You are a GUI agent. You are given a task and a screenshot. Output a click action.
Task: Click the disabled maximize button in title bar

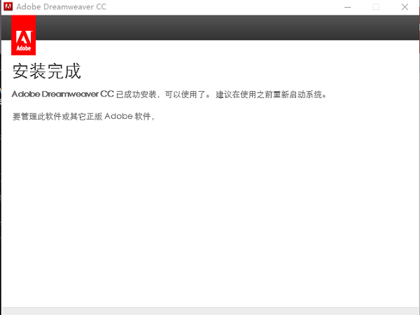[376, 7]
